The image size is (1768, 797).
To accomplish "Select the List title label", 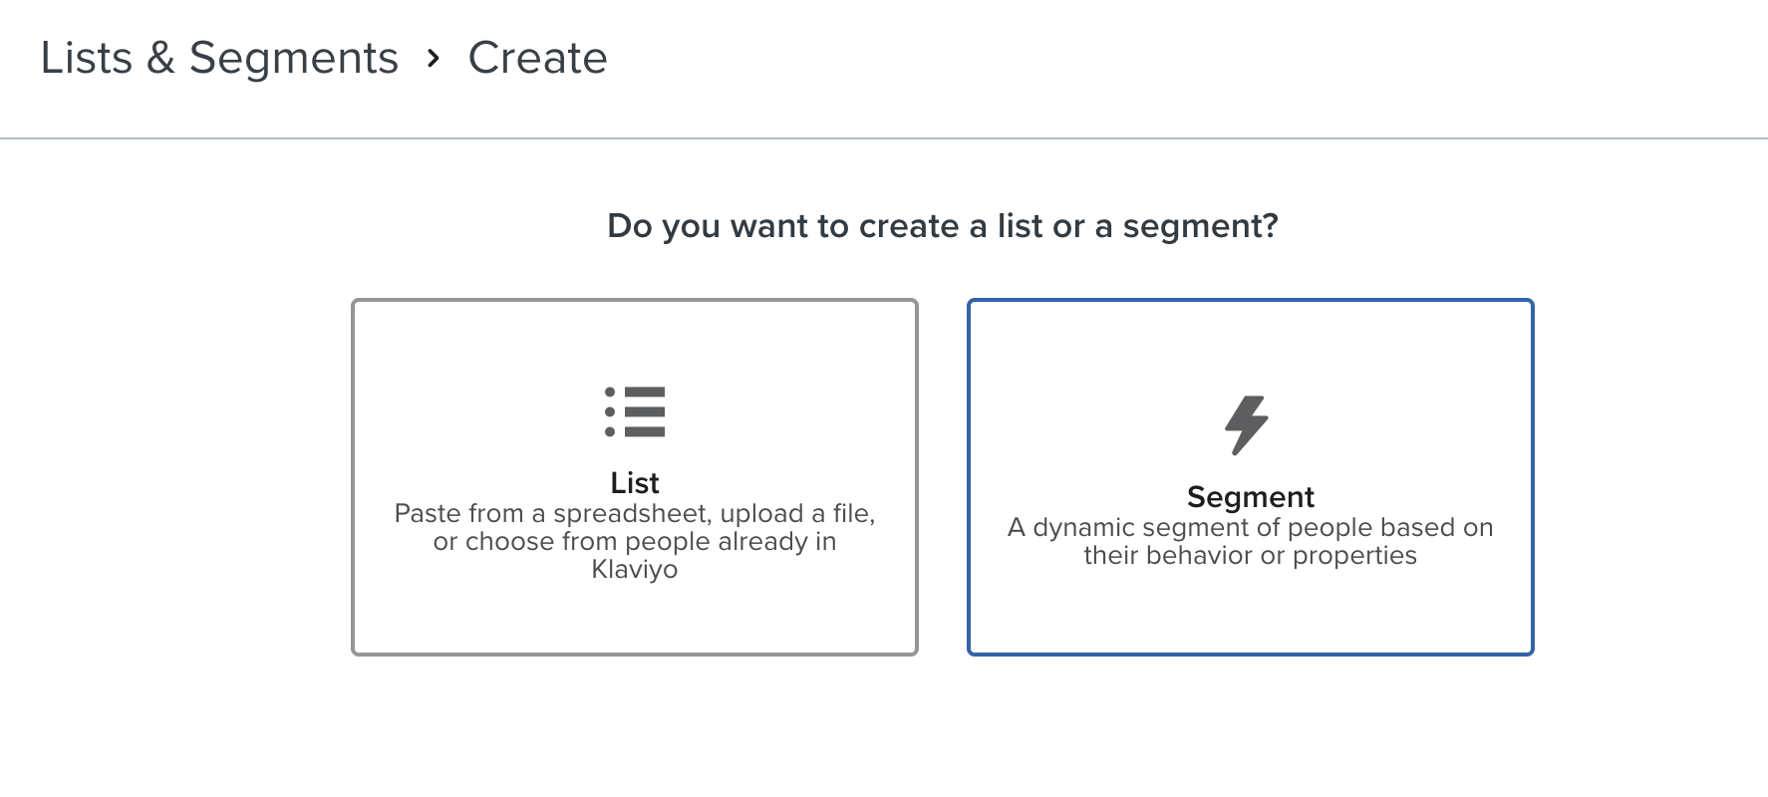I will pos(635,483).
